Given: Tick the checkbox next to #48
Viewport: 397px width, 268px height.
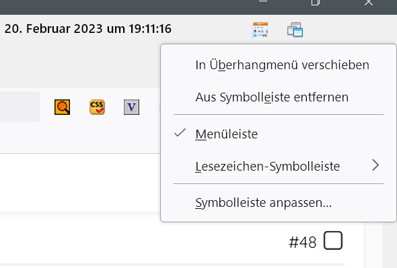Looking at the screenshot, I should point(333,240).
